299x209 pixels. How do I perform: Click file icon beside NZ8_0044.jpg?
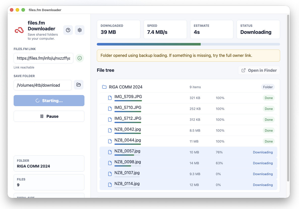tap(110, 142)
